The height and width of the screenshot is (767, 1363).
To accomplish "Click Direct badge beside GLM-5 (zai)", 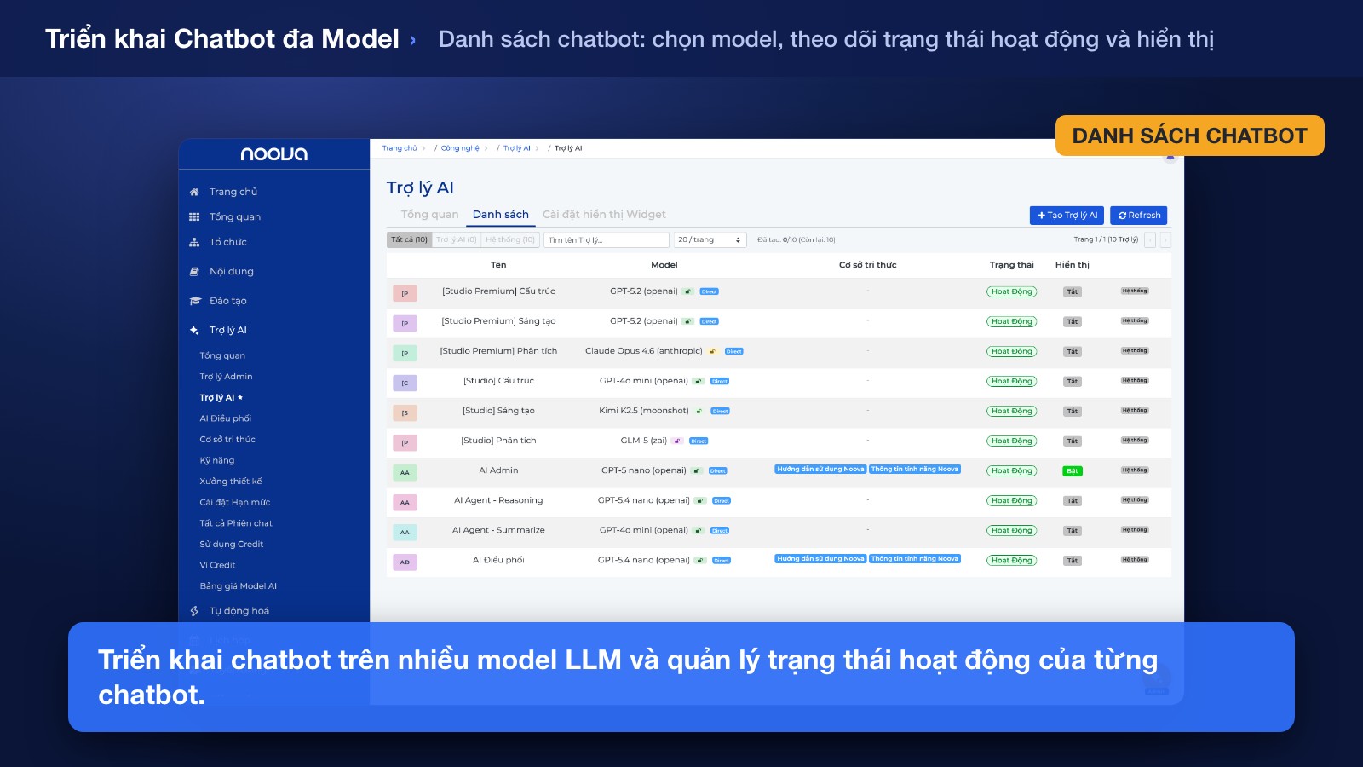I will (699, 441).
